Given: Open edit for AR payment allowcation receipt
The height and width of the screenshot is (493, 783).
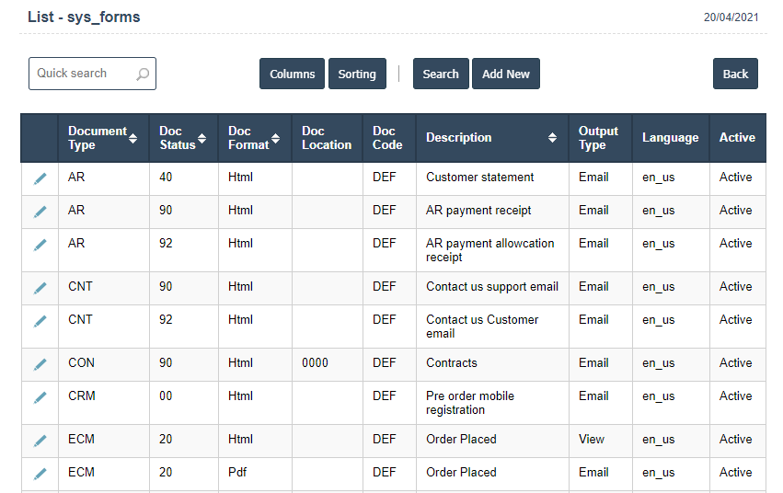Looking at the screenshot, I should click(40, 245).
